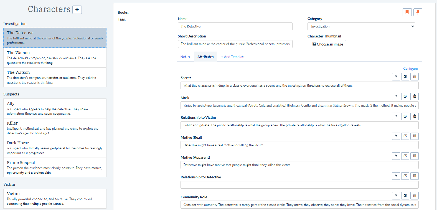Image resolution: width=437 pixels, height=210 pixels.
Task: Click lightbulb idea icon for Relationship to Victim
Action: [x=396, y=116]
